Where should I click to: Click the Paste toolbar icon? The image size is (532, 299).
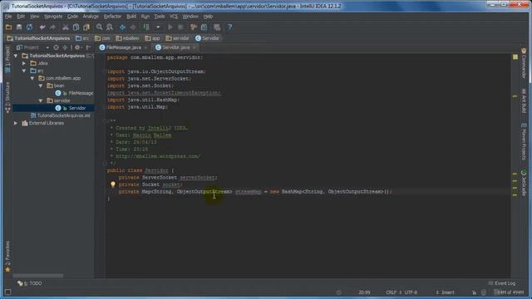pos(86,27)
